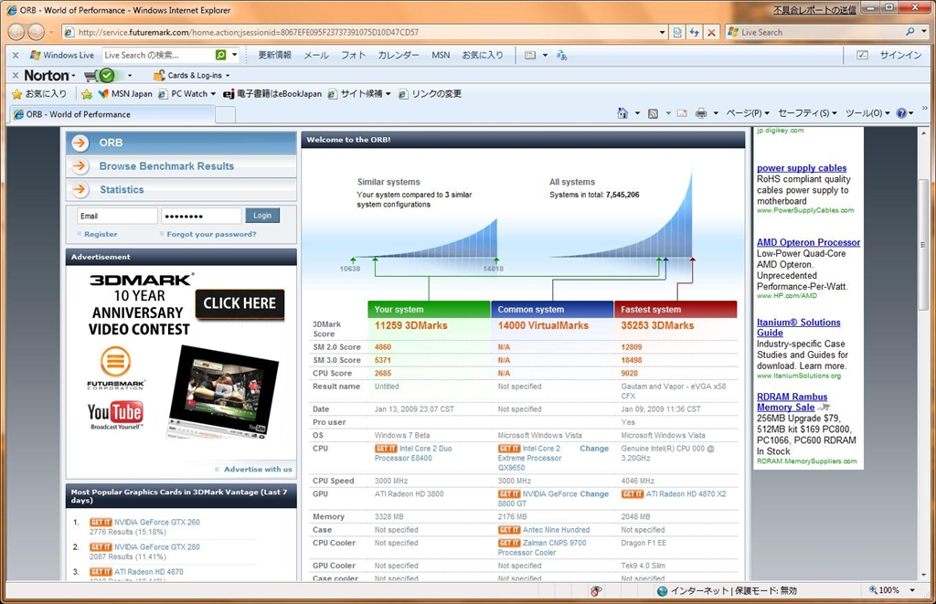Click the Stop loading red X icon
Viewport: 936px width, 604px height.
pyautogui.click(x=711, y=32)
